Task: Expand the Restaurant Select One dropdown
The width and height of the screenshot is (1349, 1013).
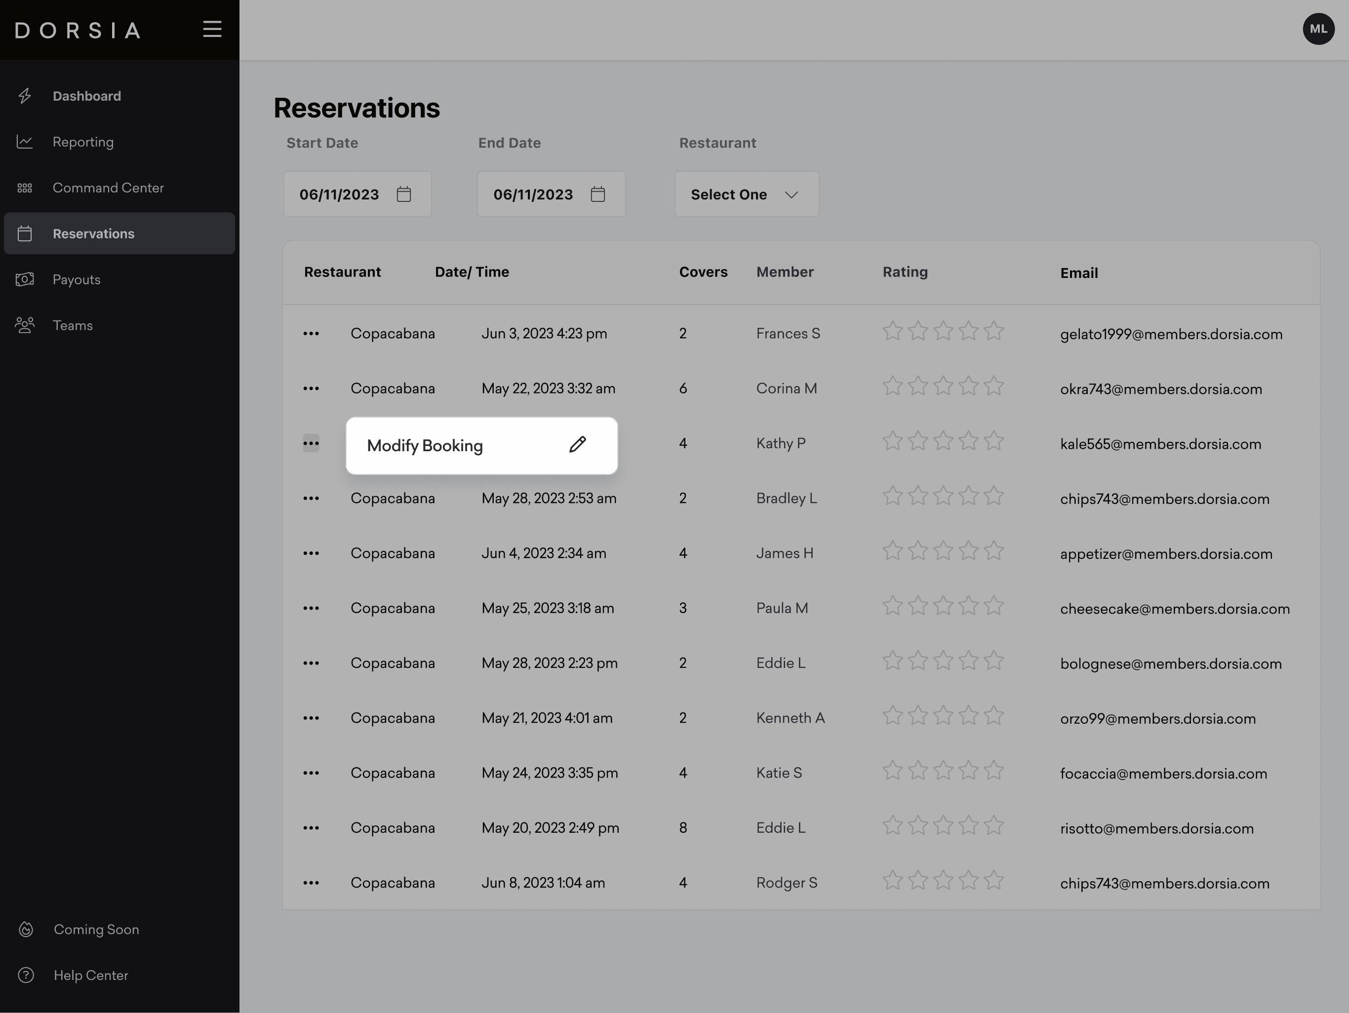Action: (746, 195)
